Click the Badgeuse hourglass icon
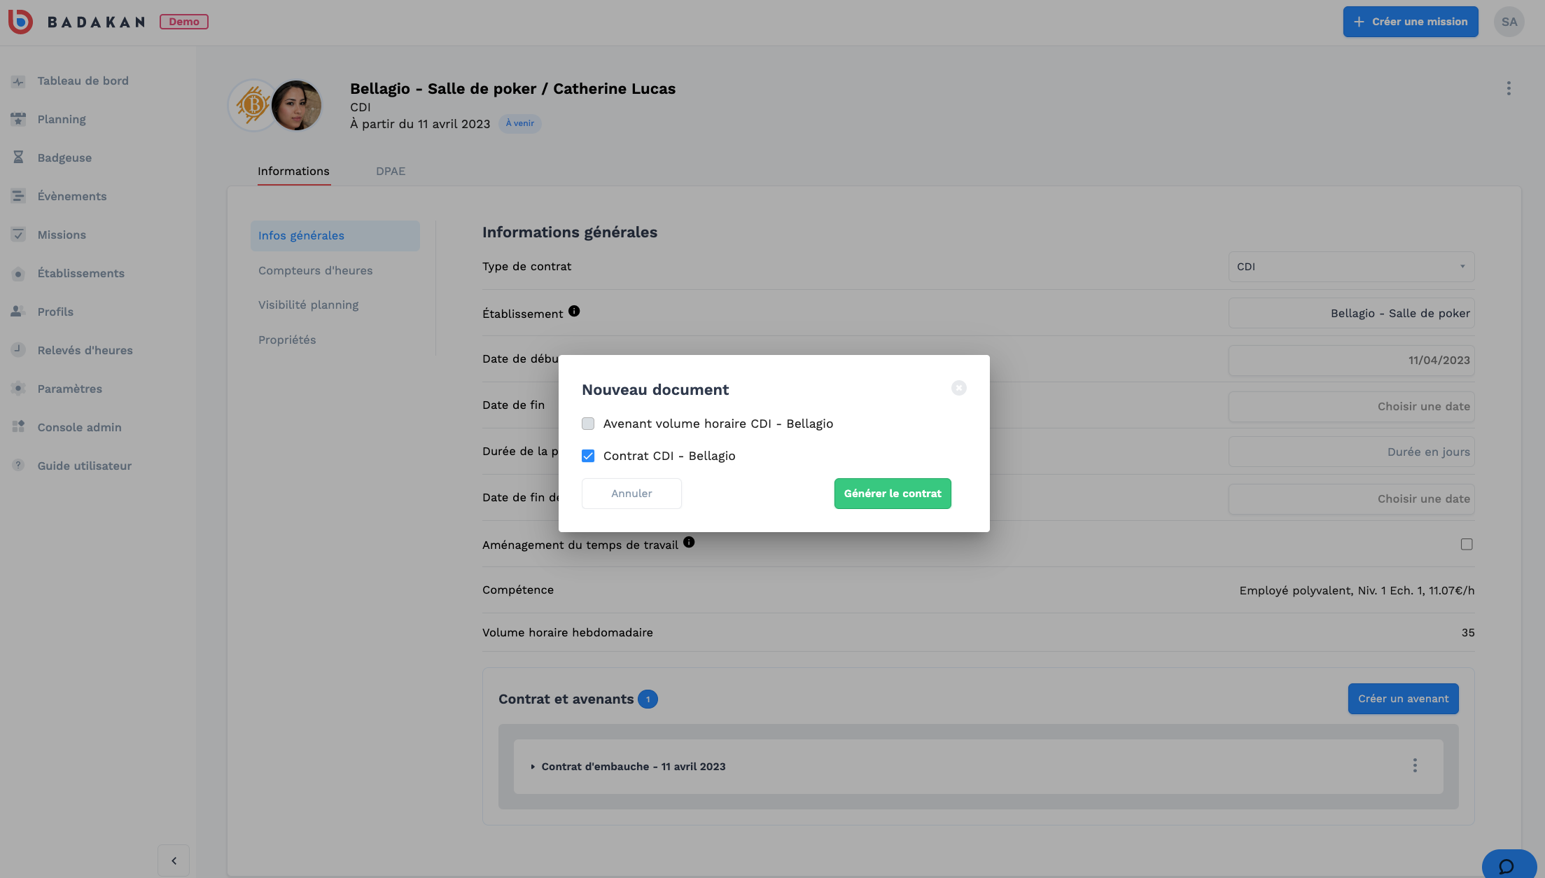Viewport: 1545px width, 878px height. tap(18, 158)
